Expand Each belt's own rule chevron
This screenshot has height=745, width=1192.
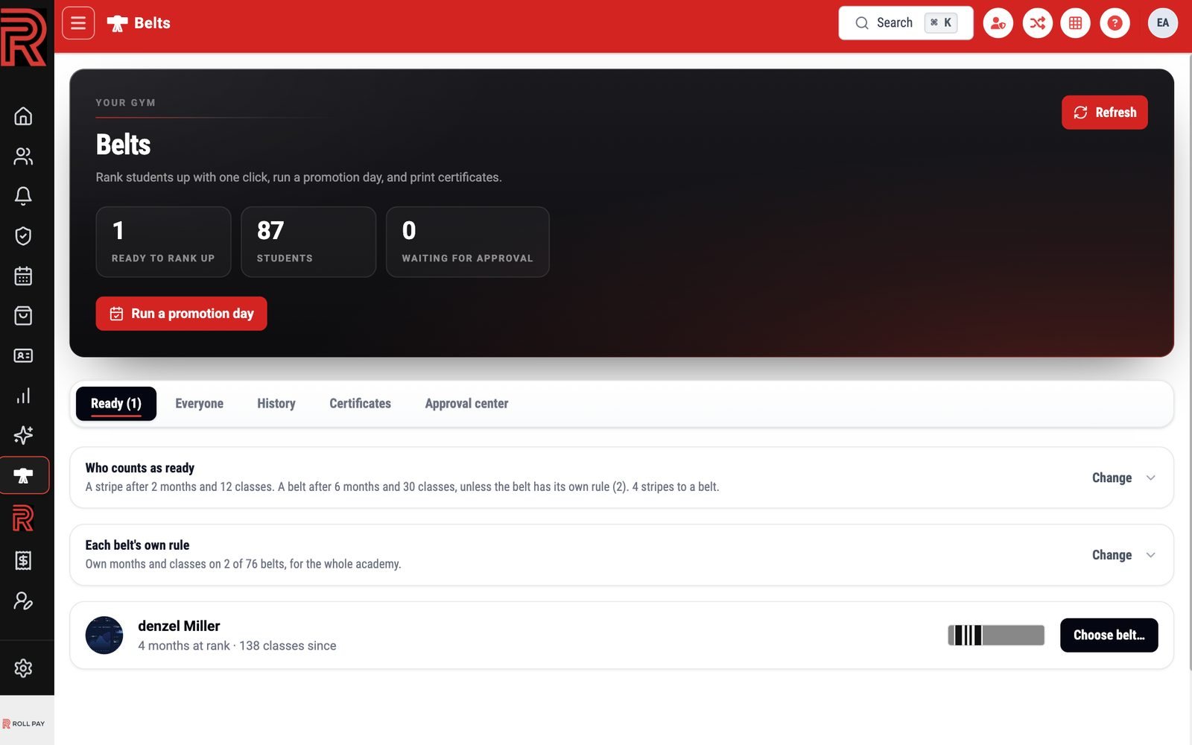tap(1151, 555)
